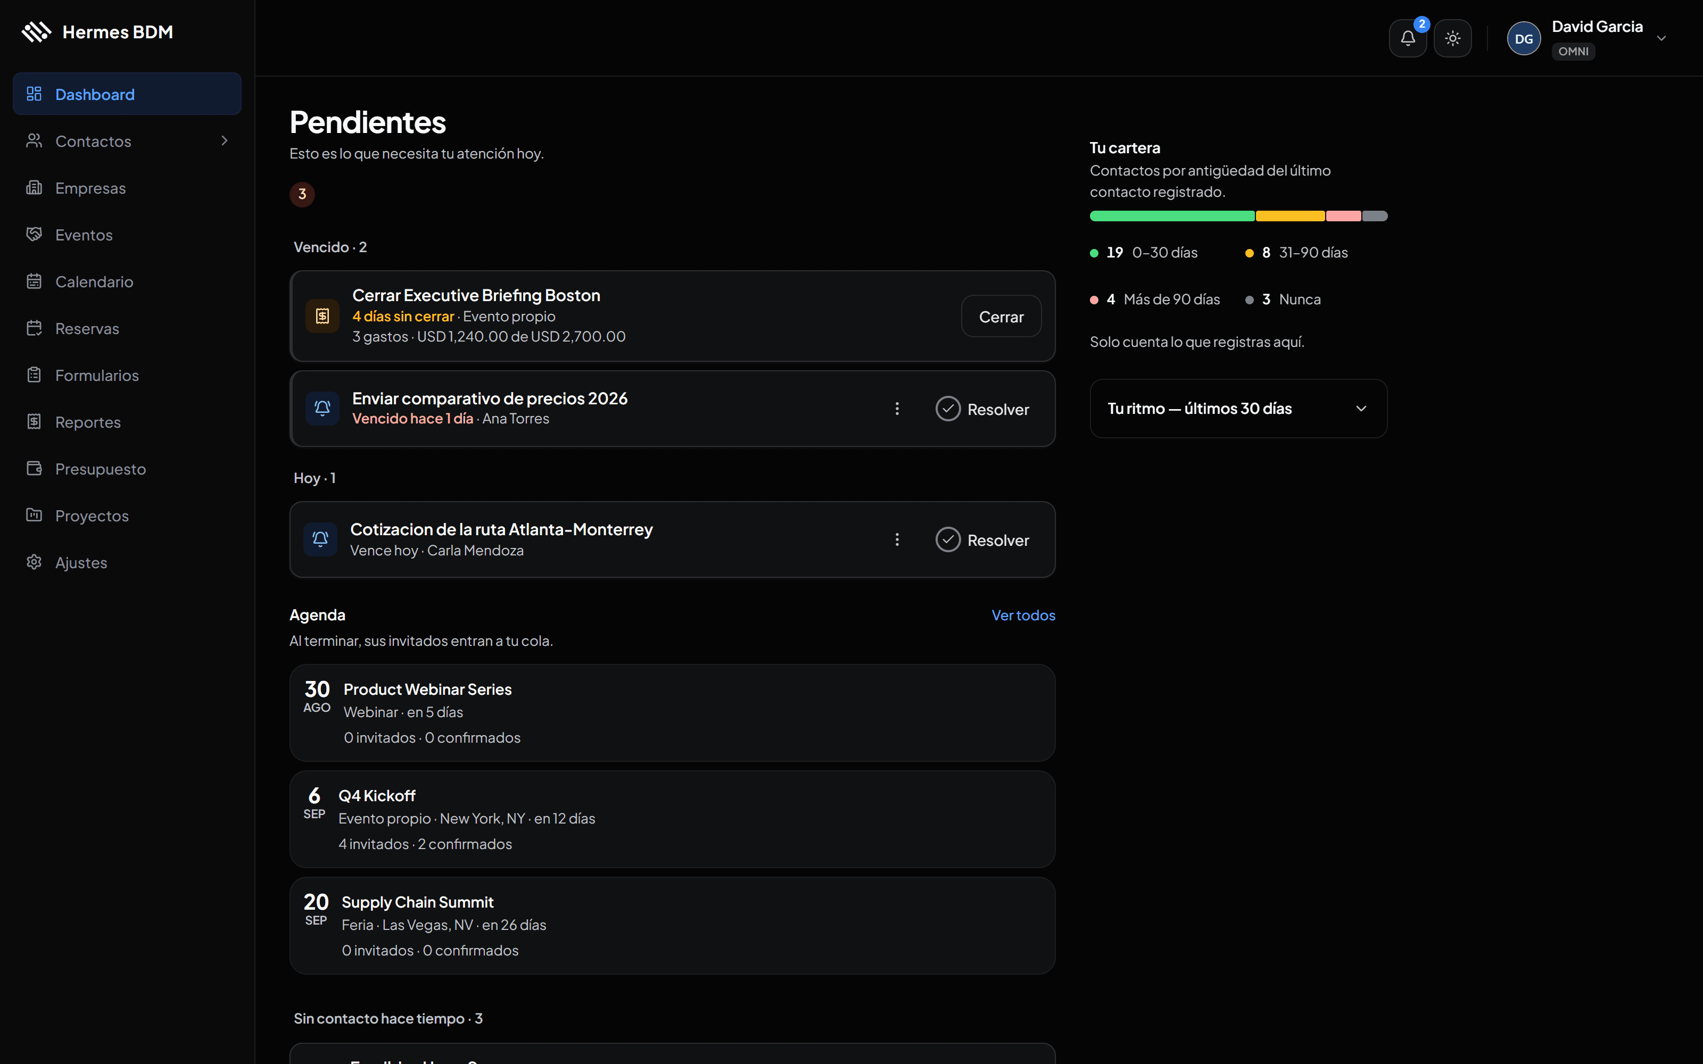Expand the Tu ritmo — últimos 30 días panel
The height and width of the screenshot is (1064, 1703).
pos(1238,409)
